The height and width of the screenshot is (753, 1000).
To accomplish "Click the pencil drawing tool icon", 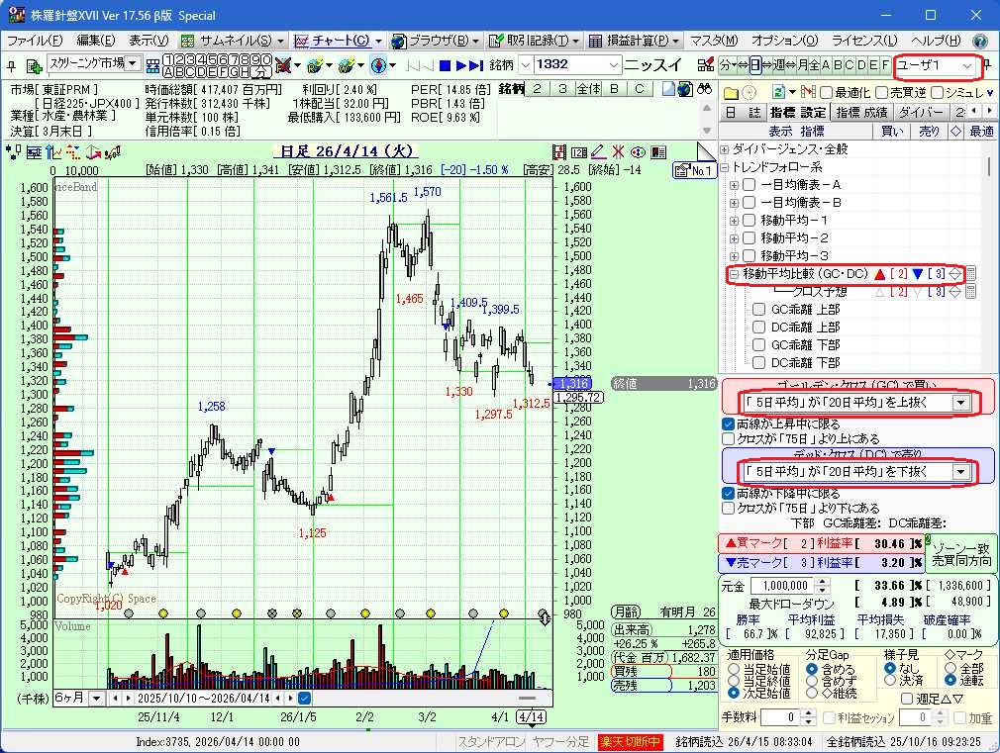I will coord(597,152).
